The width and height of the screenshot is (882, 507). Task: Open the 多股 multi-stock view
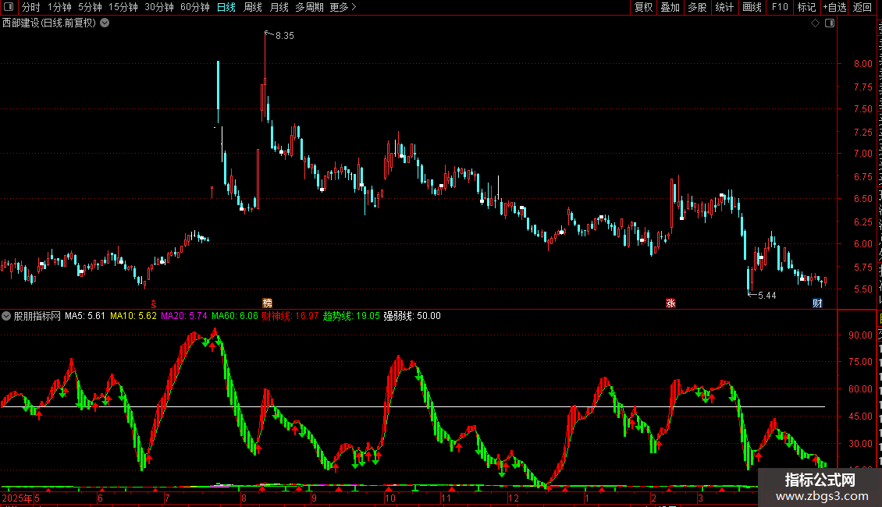697,7
